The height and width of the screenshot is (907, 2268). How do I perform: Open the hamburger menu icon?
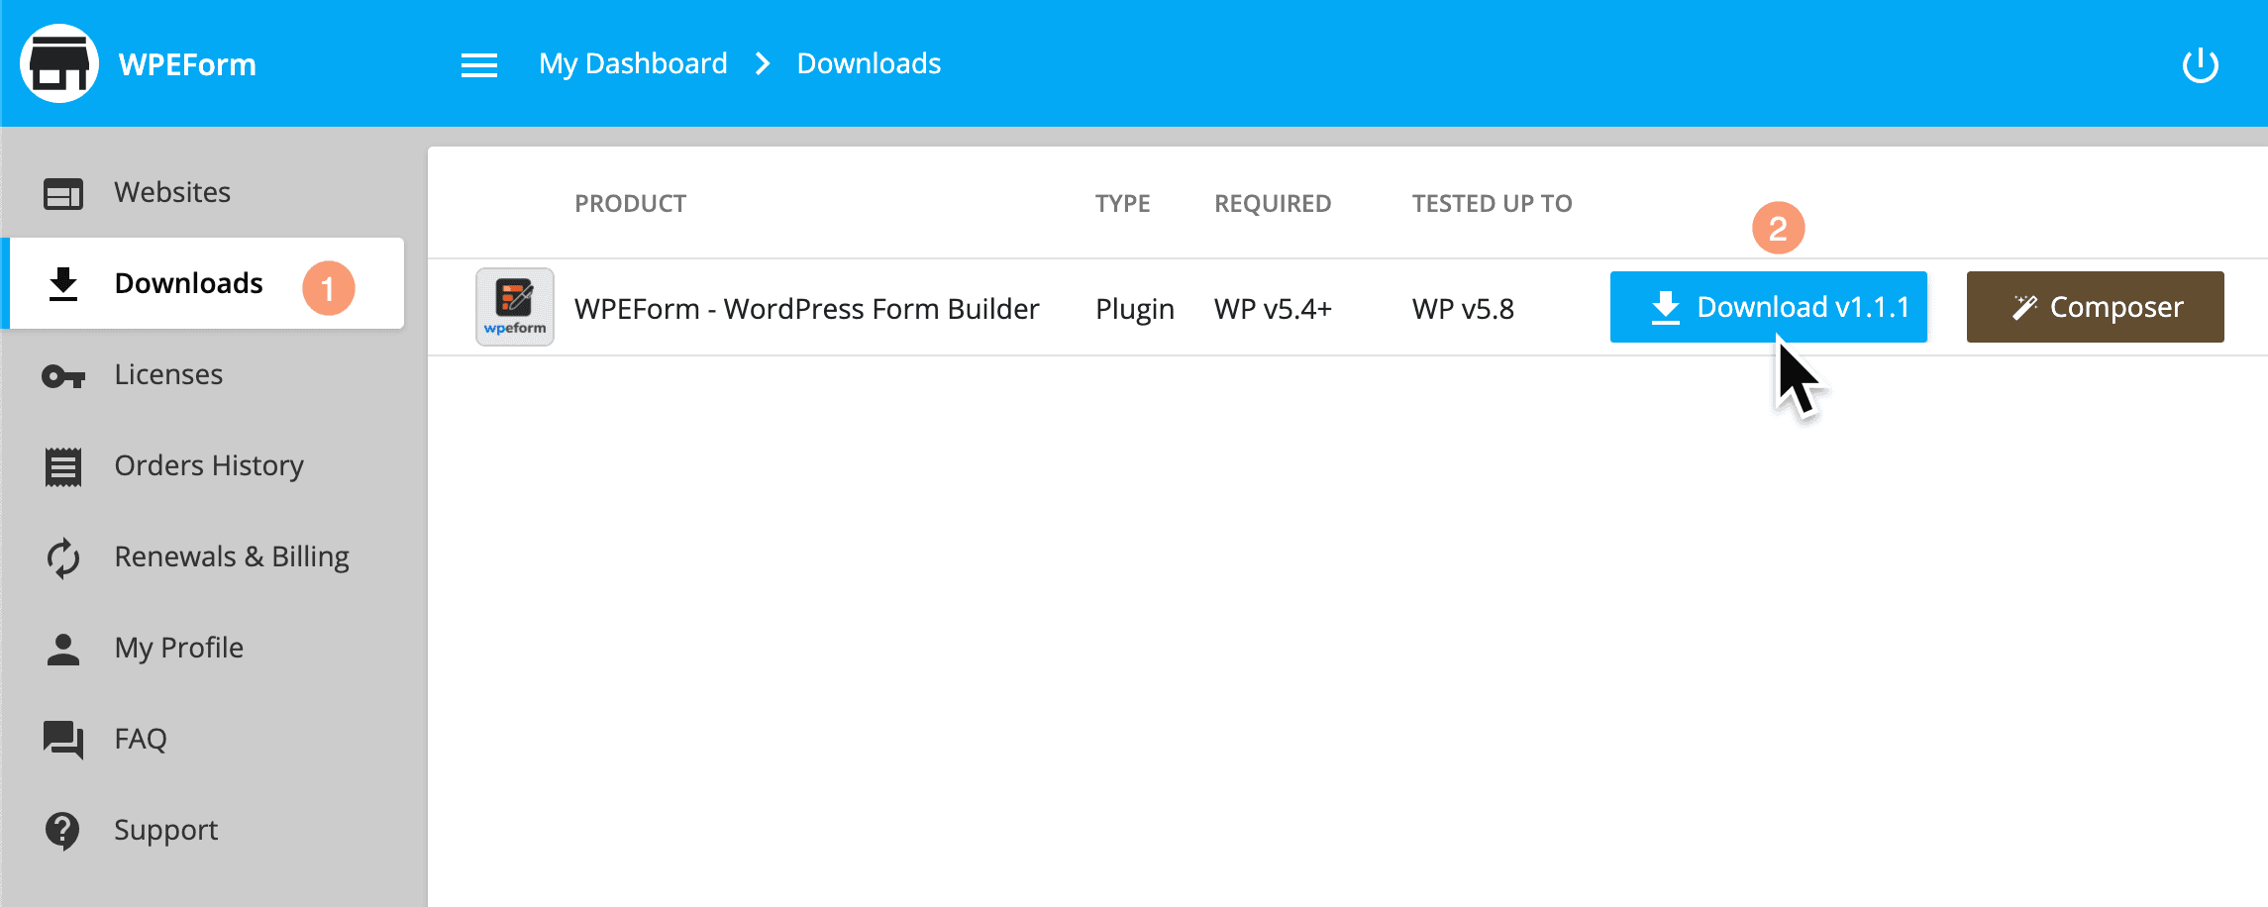point(479,65)
